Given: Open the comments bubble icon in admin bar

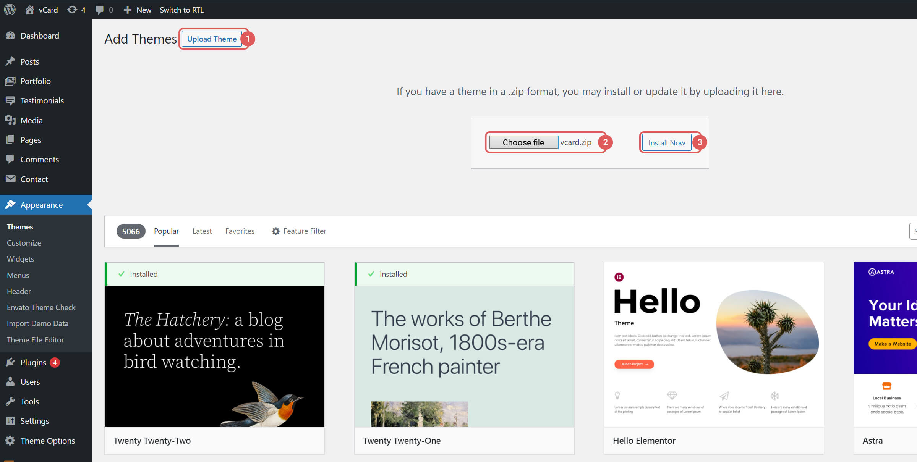Looking at the screenshot, I should click(99, 10).
